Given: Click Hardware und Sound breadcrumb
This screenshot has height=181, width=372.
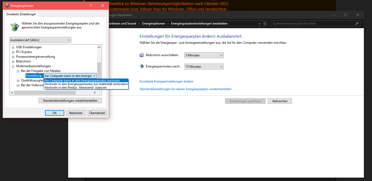Looking at the screenshot, I should (x=122, y=23).
